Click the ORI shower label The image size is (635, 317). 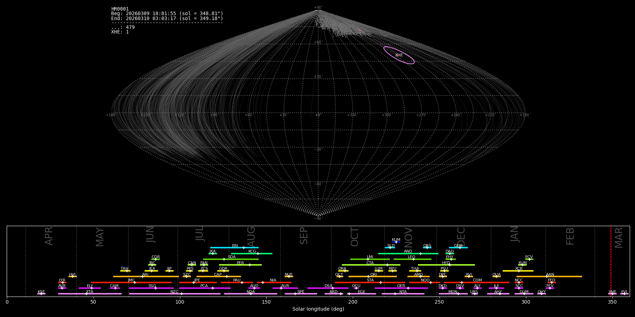click(x=374, y=275)
